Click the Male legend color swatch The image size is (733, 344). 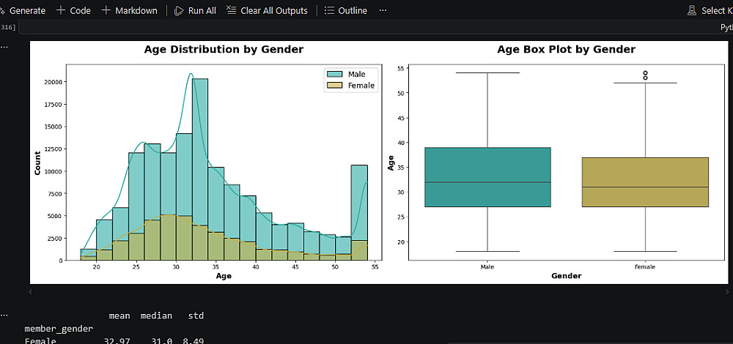point(336,74)
